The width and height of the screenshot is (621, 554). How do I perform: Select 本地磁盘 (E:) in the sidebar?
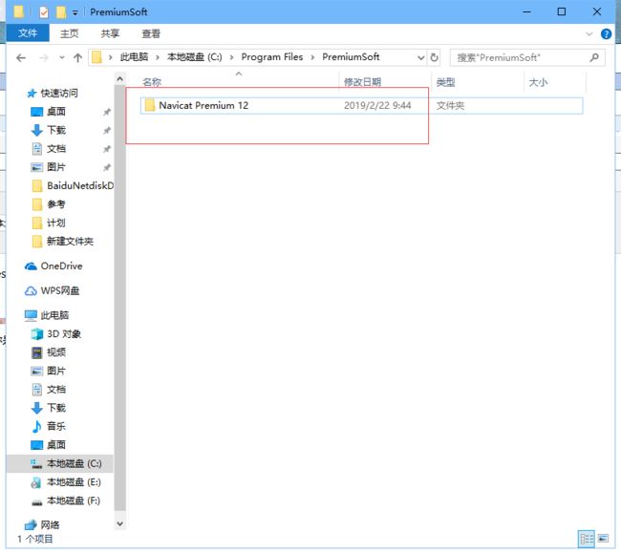pyautogui.click(x=74, y=482)
